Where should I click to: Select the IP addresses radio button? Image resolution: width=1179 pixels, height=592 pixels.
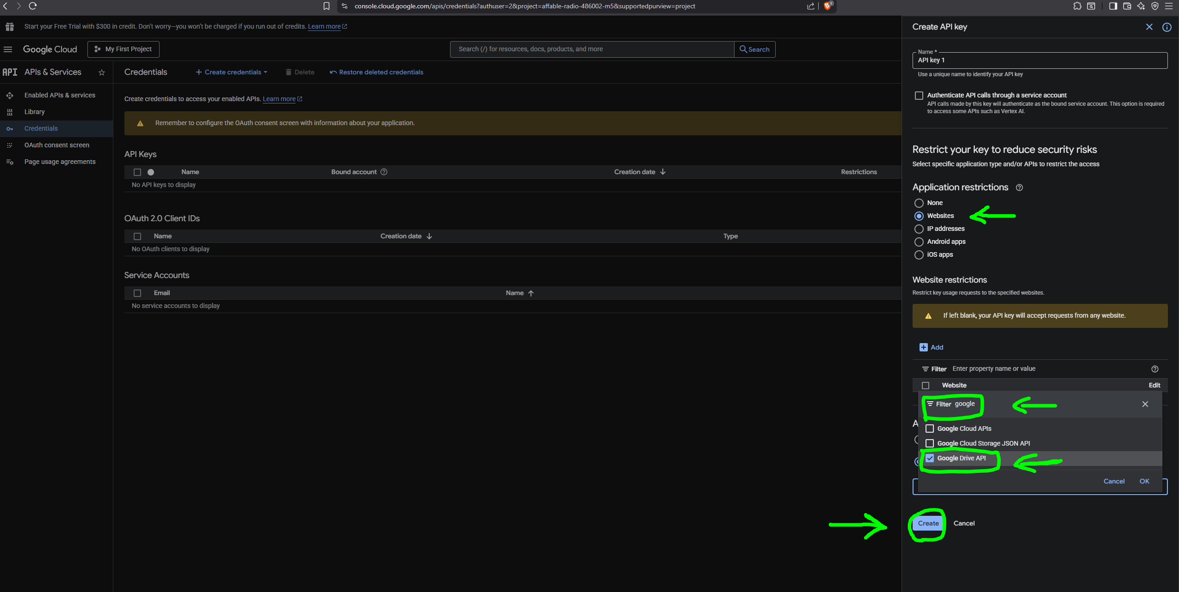pyautogui.click(x=919, y=229)
